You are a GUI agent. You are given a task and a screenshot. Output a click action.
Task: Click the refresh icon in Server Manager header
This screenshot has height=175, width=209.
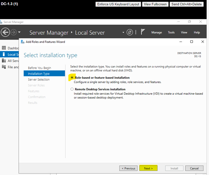point(130,32)
